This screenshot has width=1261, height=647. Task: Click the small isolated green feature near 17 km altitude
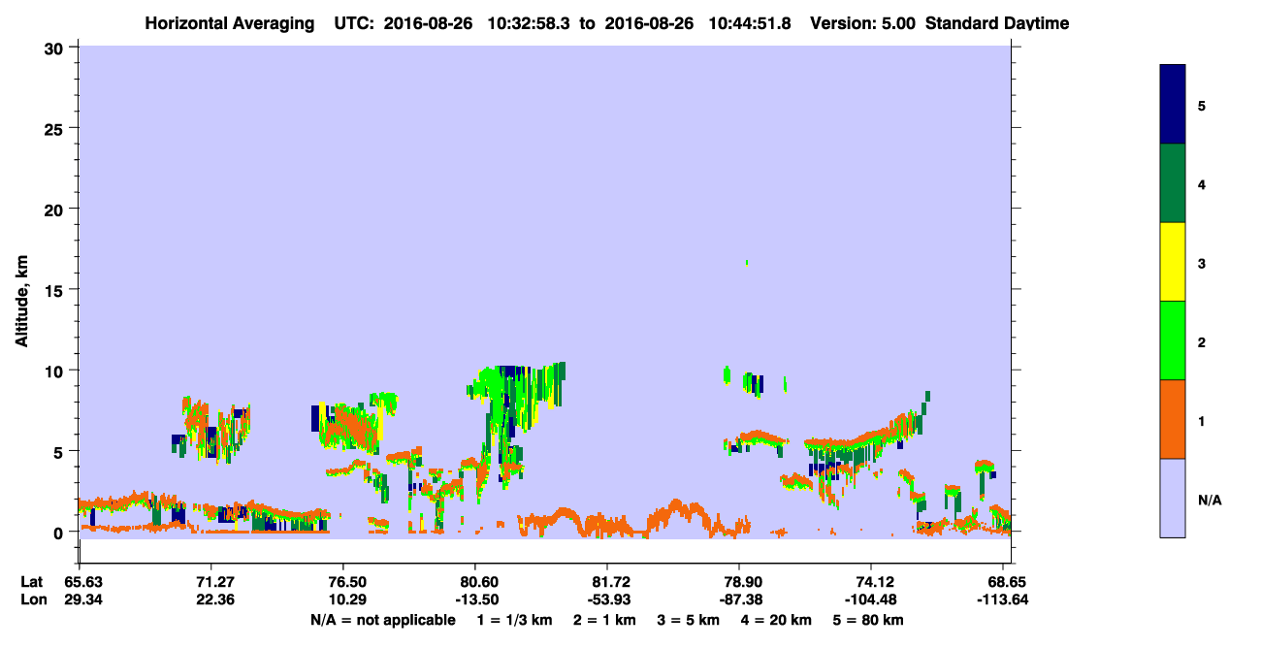pyautogui.click(x=747, y=262)
